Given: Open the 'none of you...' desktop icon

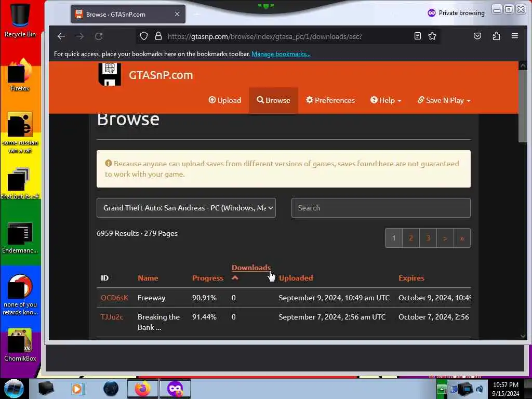Looking at the screenshot, I should [x=20, y=295].
